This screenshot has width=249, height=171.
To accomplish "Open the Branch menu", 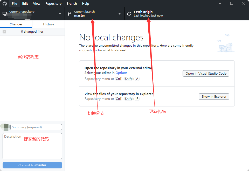I will [x=72, y=3].
